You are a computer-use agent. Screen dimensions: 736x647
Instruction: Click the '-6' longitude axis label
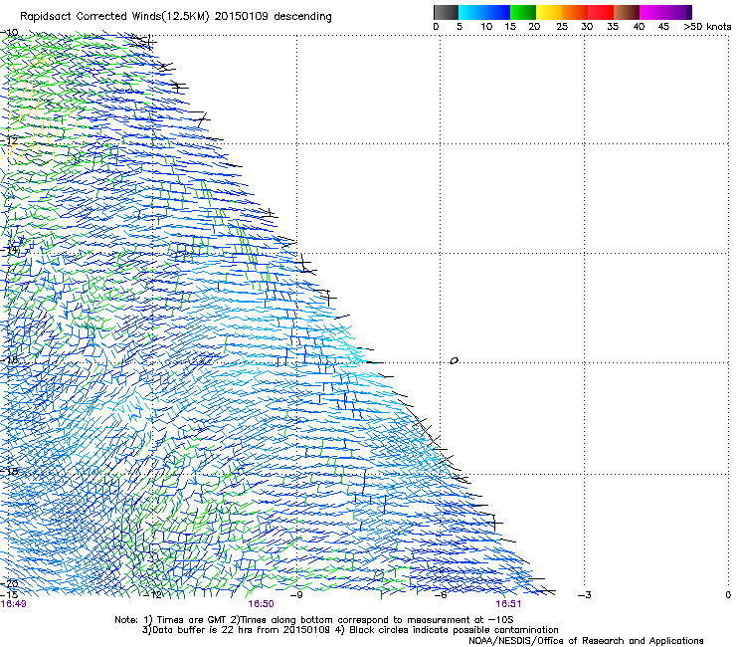pos(441,595)
